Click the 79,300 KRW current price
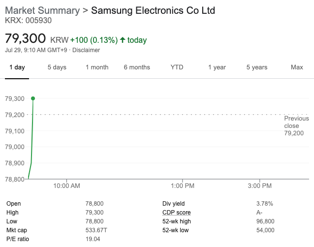This screenshot has height=247, width=314. pyautogui.click(x=25, y=39)
